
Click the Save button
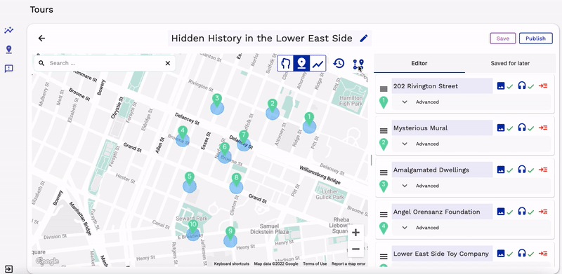(x=503, y=39)
